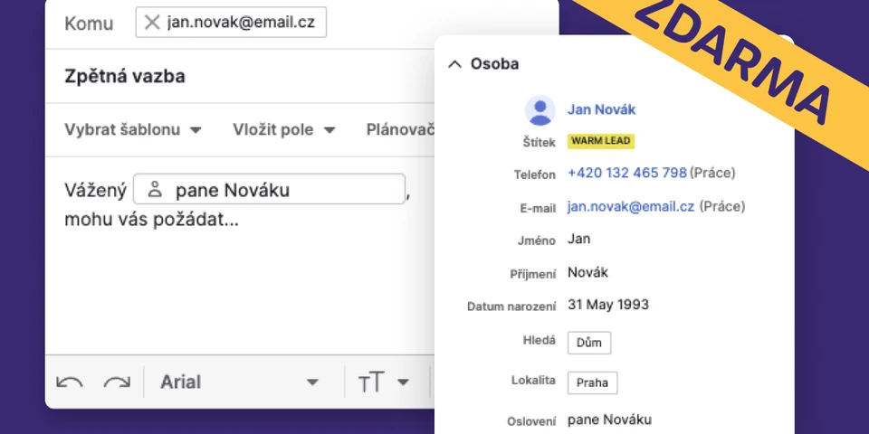Click the redo arrow icon
Image resolution: width=869 pixels, height=434 pixels.
[x=117, y=382]
